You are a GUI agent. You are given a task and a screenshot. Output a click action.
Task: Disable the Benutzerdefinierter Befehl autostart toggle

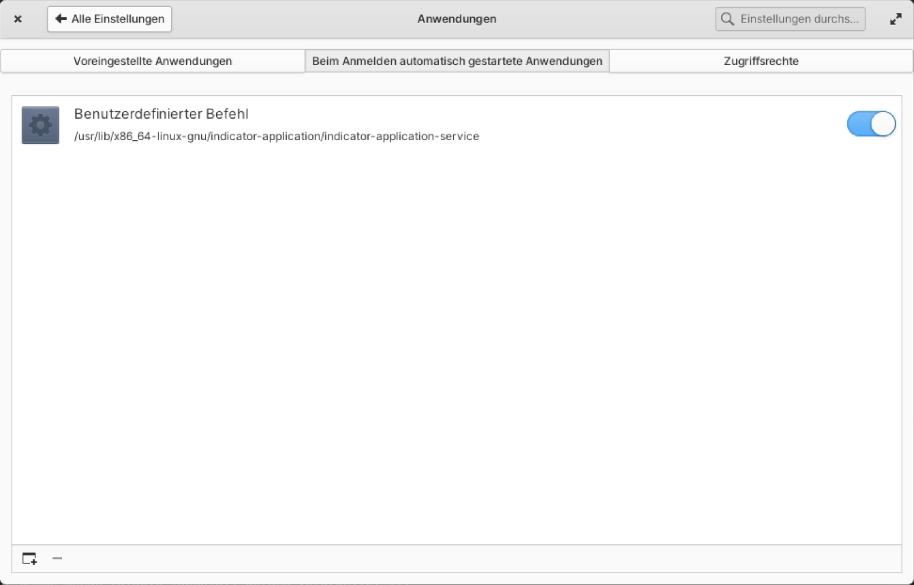[871, 124]
